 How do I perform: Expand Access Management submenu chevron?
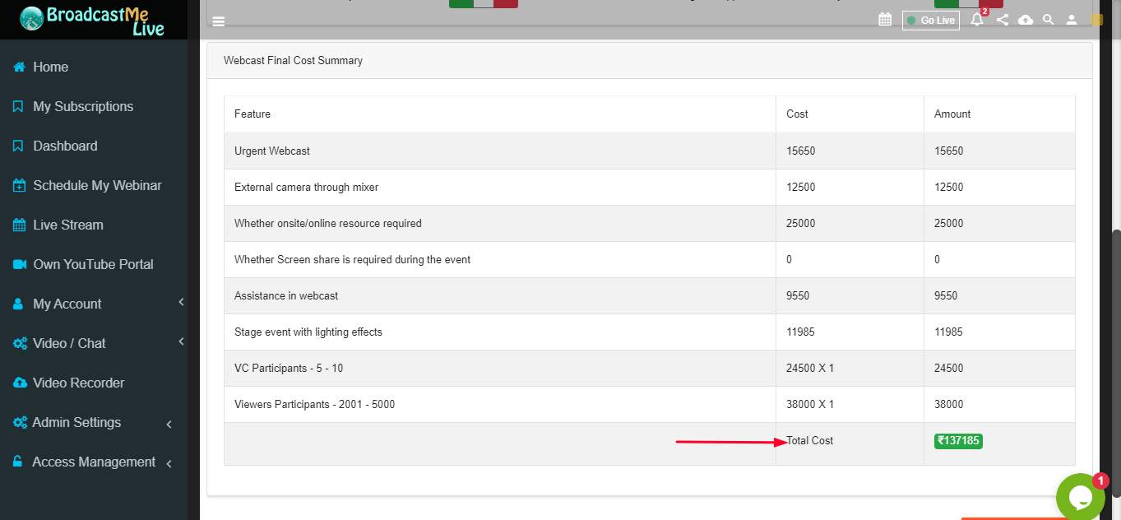pyautogui.click(x=169, y=464)
